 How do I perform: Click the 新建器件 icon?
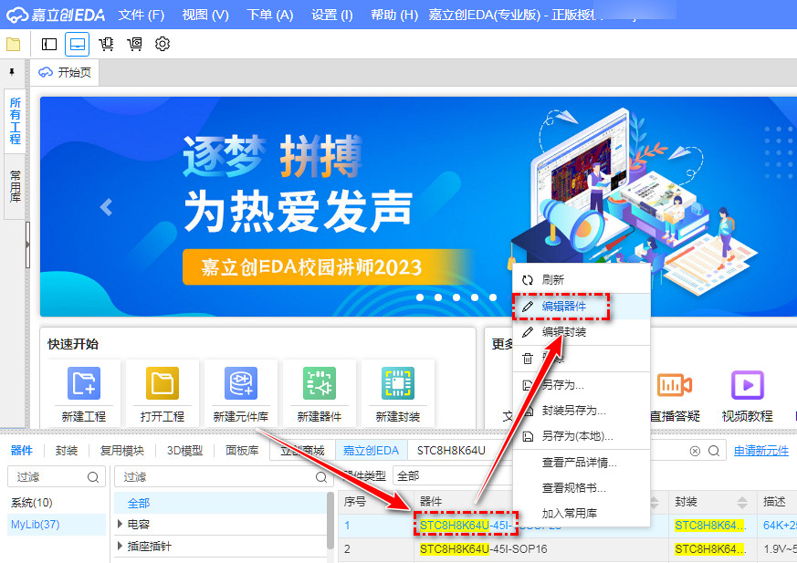[320, 383]
